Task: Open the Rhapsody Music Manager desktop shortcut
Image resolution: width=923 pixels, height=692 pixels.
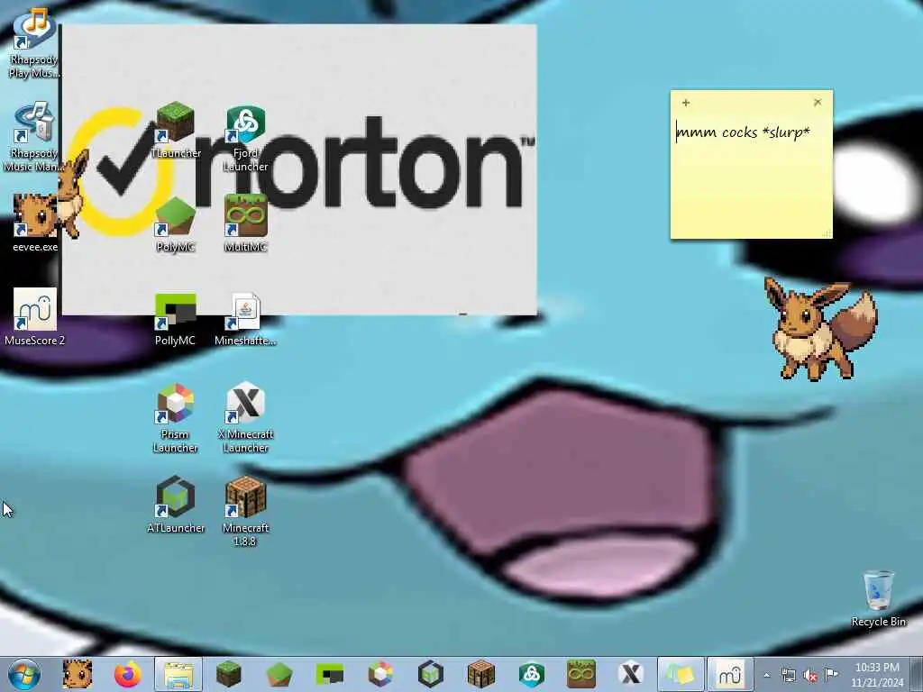Action: [x=34, y=137]
